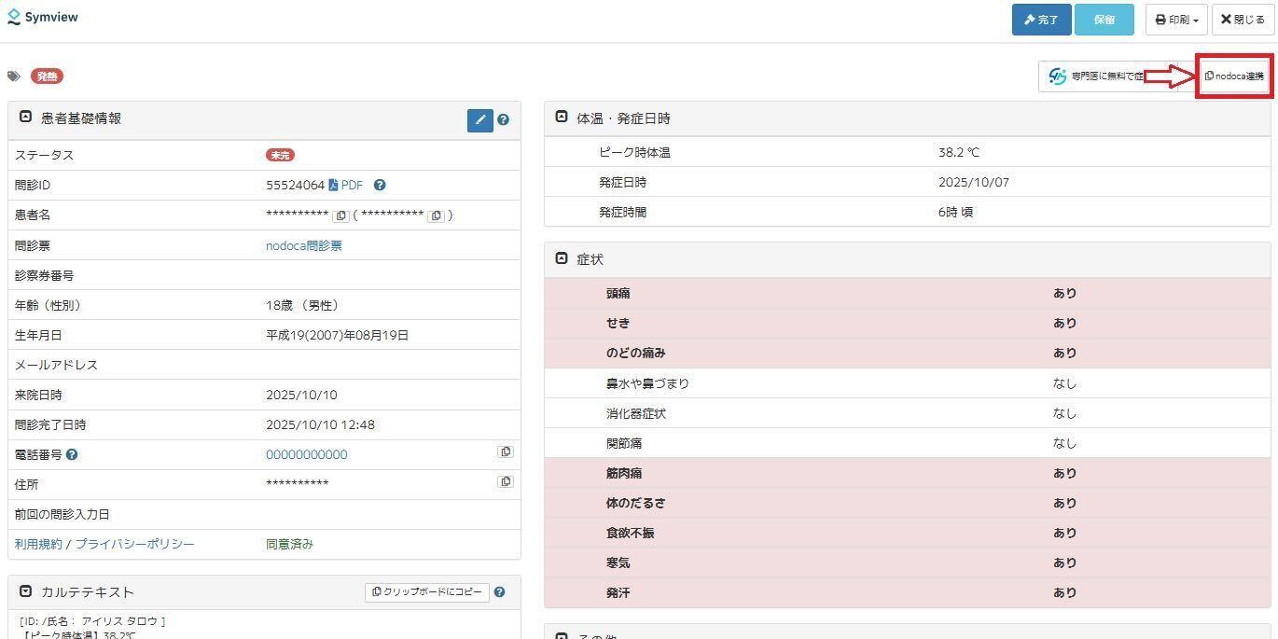Click the help icon in カルテテキスト header
The height and width of the screenshot is (639, 1278).
click(500, 592)
